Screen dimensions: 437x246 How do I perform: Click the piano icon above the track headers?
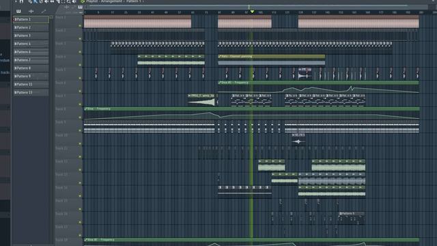[x=80, y=8]
